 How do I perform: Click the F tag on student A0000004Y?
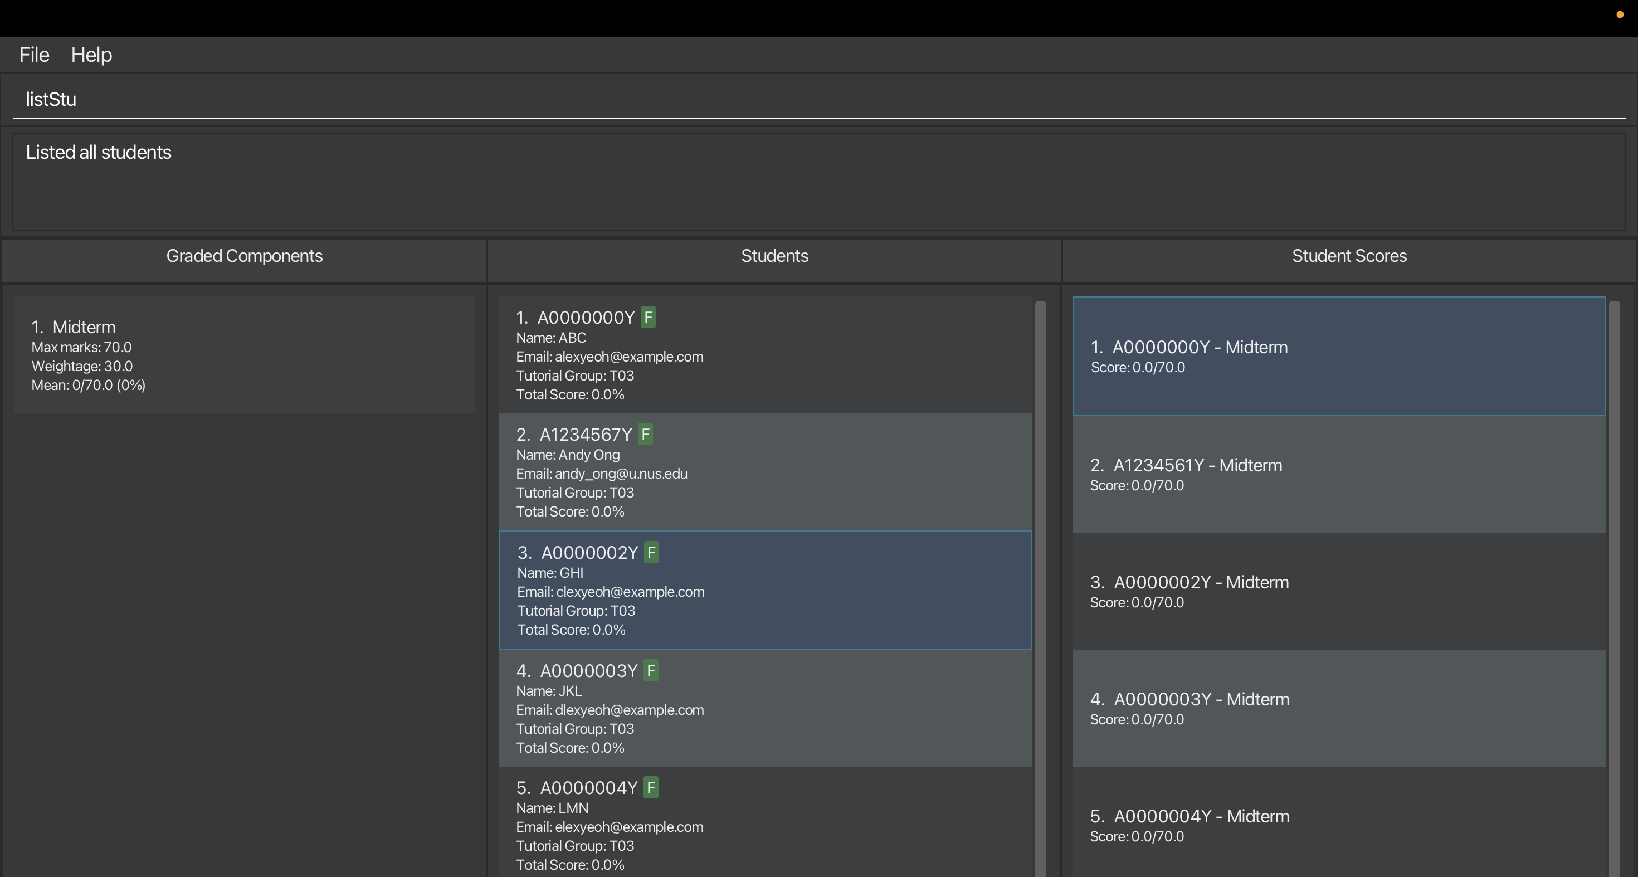pos(651,787)
